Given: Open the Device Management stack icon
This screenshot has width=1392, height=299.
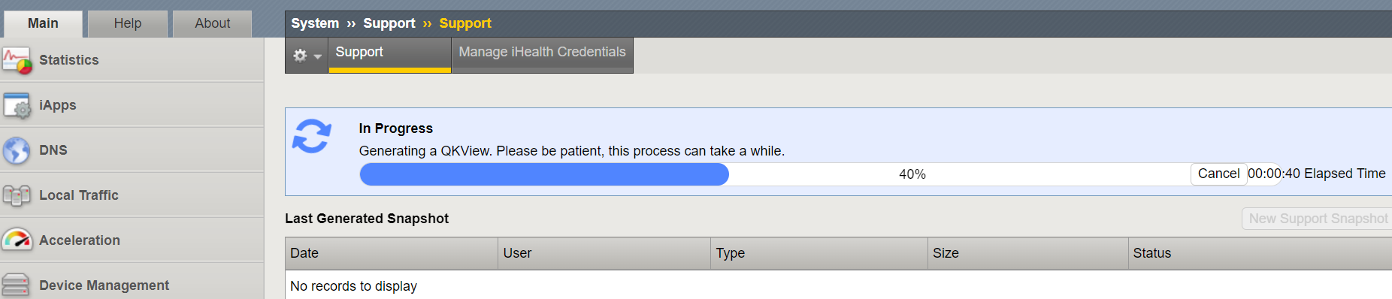Looking at the screenshot, I should tap(16, 285).
